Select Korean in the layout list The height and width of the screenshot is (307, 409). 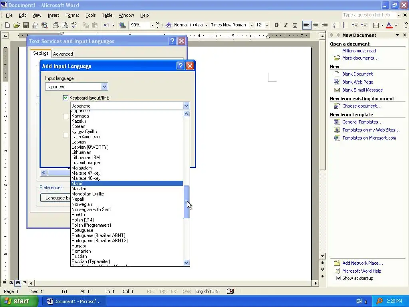click(127, 126)
